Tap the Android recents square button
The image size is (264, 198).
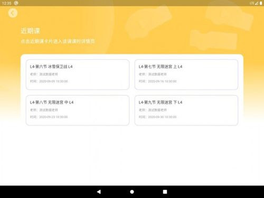point(165,192)
